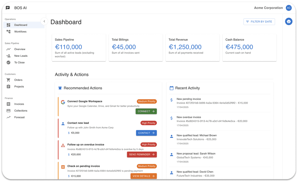Click the Overview trend-line icon
The height and width of the screenshot is (182, 298).
(x=8, y=49)
